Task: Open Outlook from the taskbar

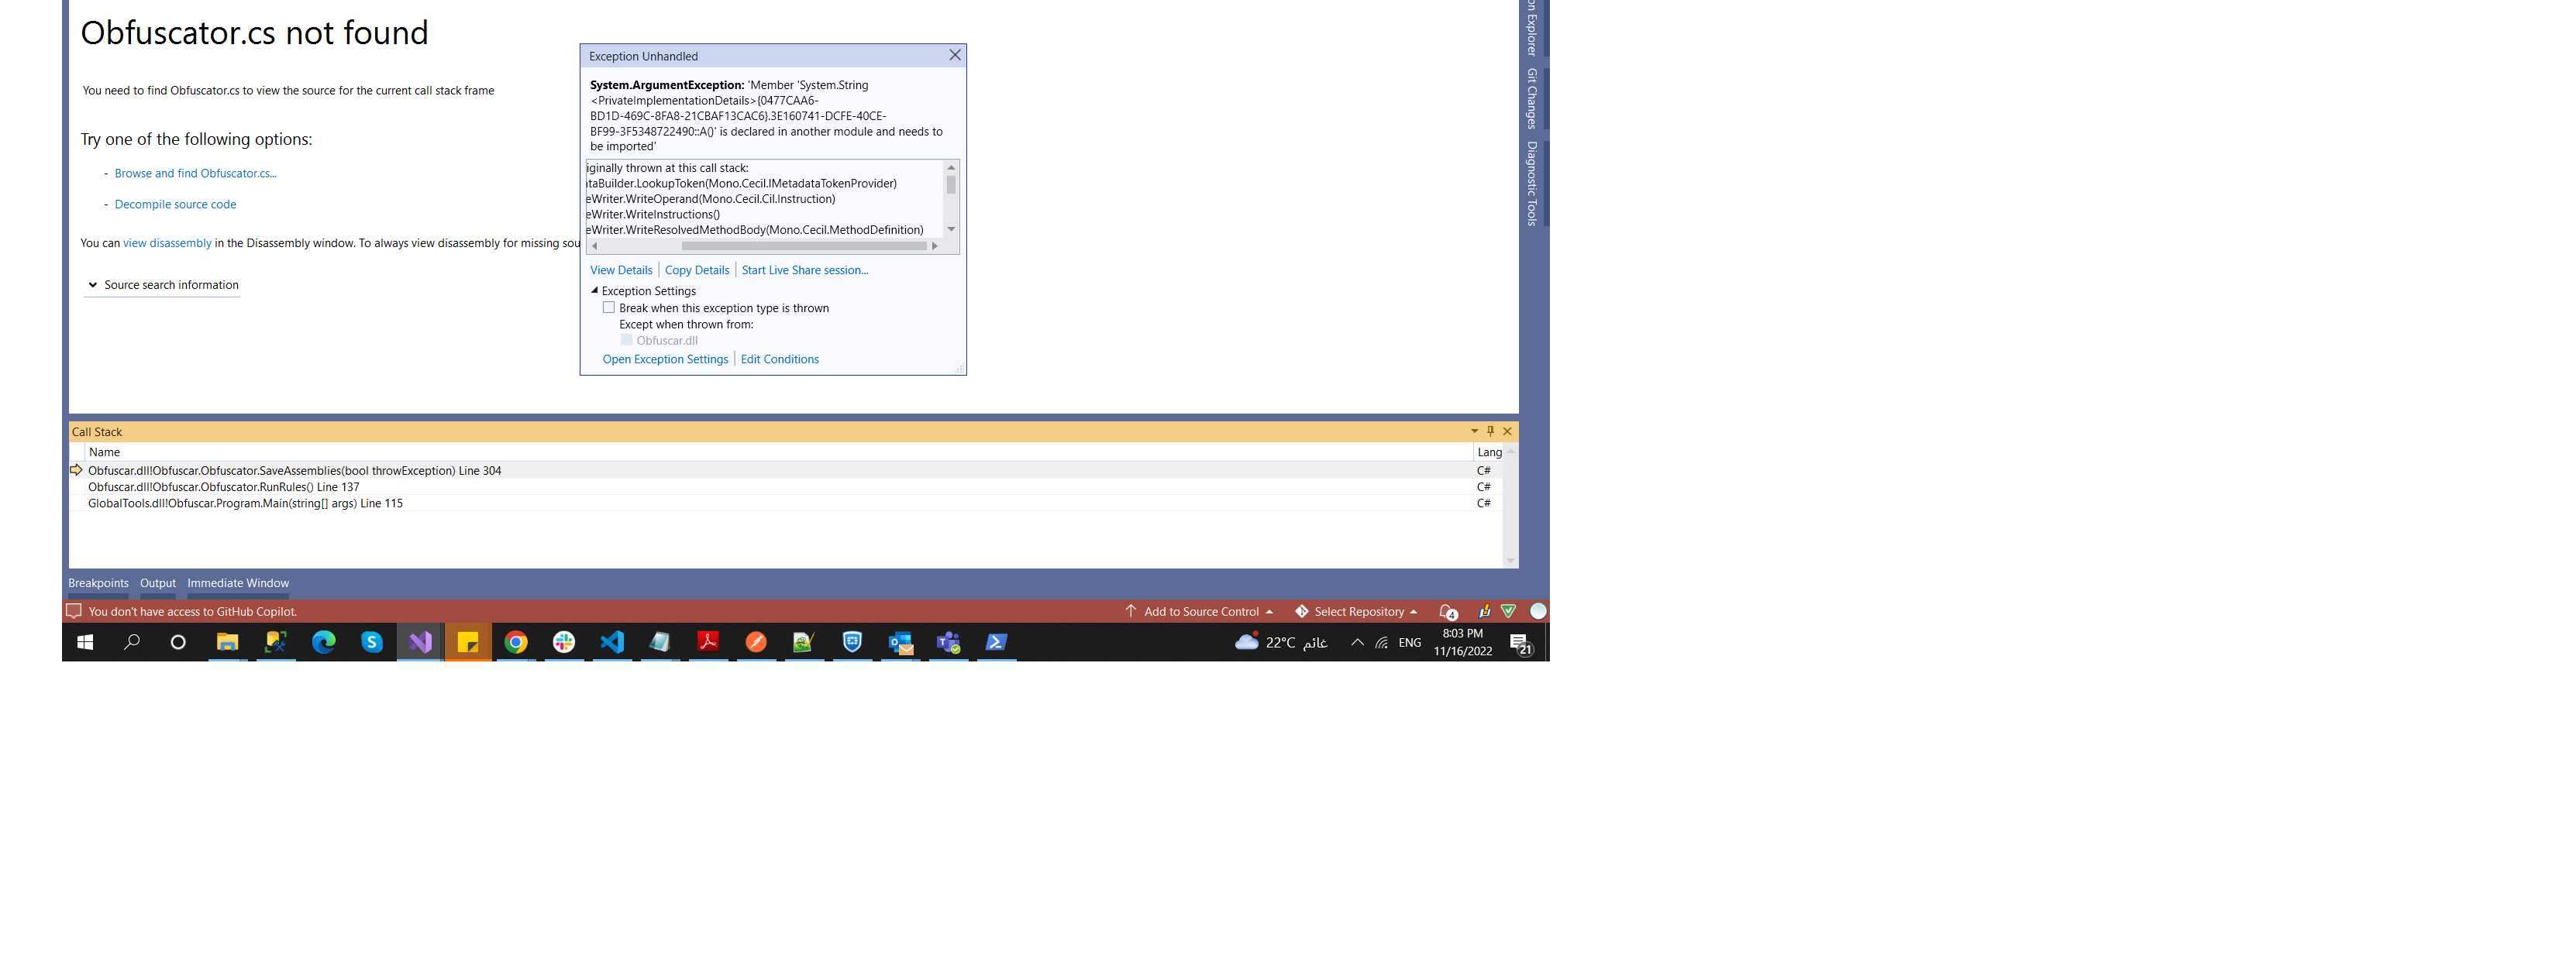Action: [900, 642]
